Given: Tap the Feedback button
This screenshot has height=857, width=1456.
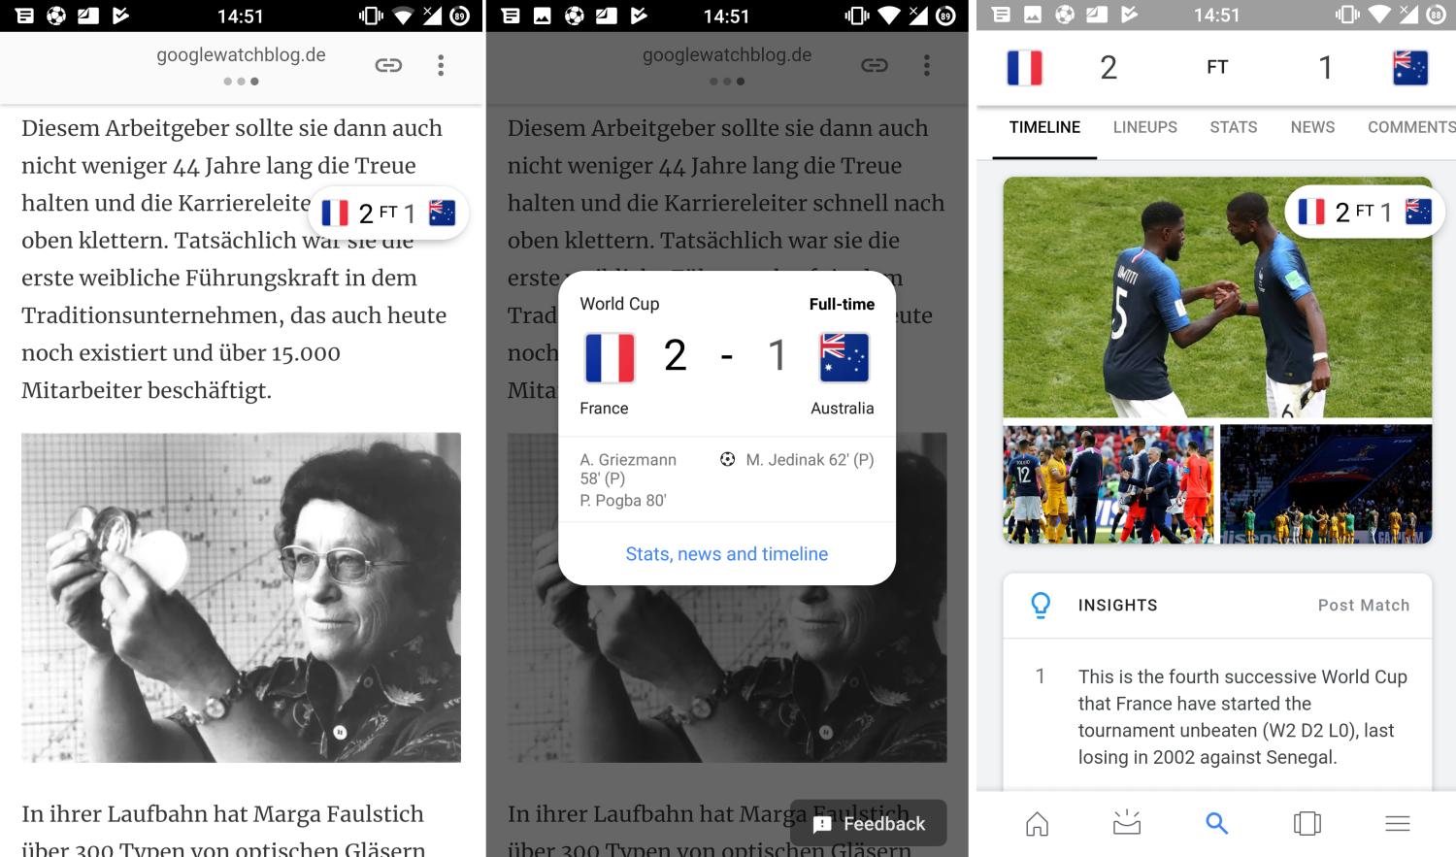Looking at the screenshot, I should tap(869, 824).
